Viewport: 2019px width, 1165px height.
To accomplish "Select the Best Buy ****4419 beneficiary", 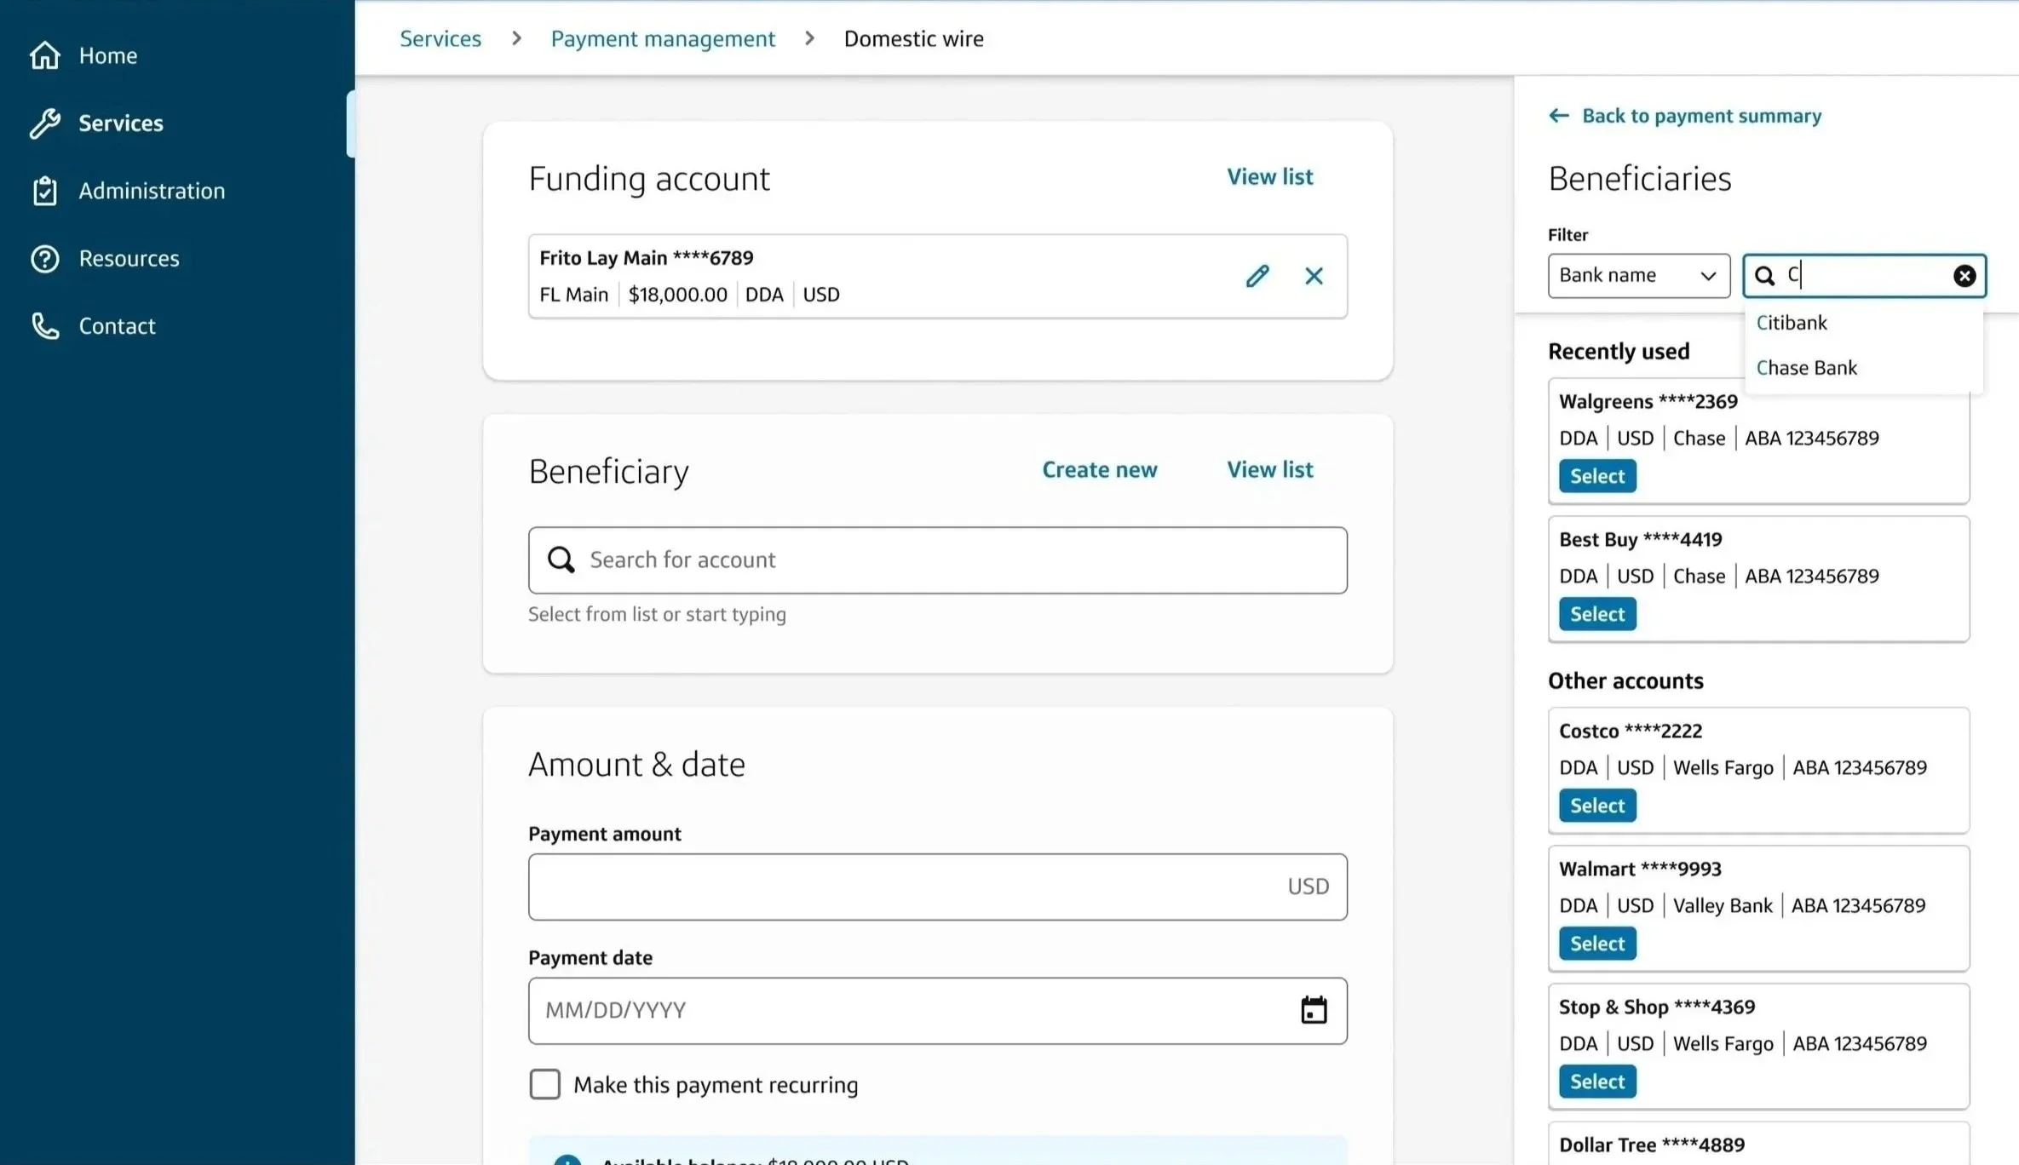I will (x=1596, y=614).
